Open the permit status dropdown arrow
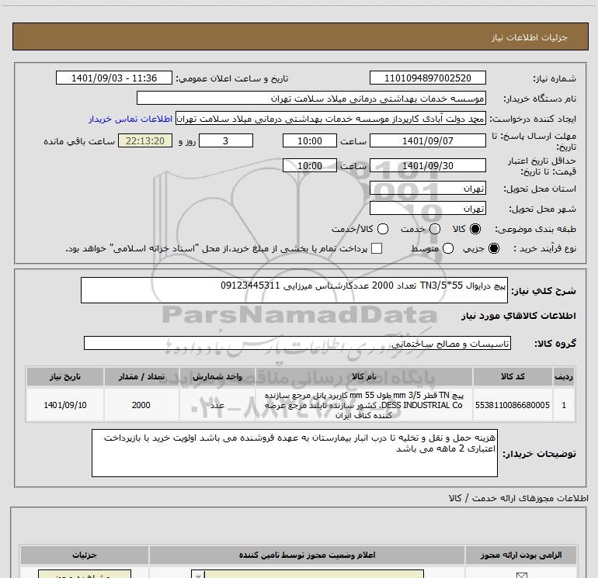Viewport: 598px width, 578px height. coord(198,575)
